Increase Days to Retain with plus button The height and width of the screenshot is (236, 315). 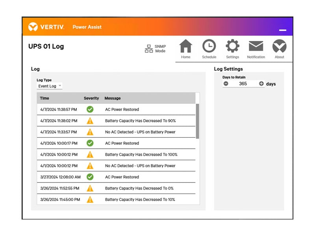[x=261, y=84]
